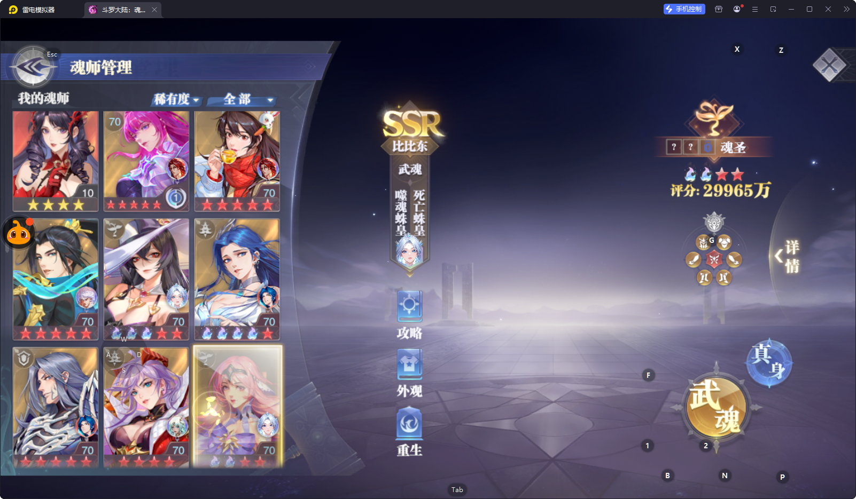Select the purple-haired woman hero card
The width and height of the screenshot is (856, 499).
point(146,408)
